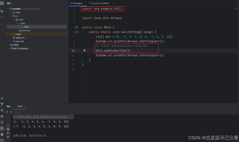Run main method from line 6 gutter

click(x=77, y=32)
